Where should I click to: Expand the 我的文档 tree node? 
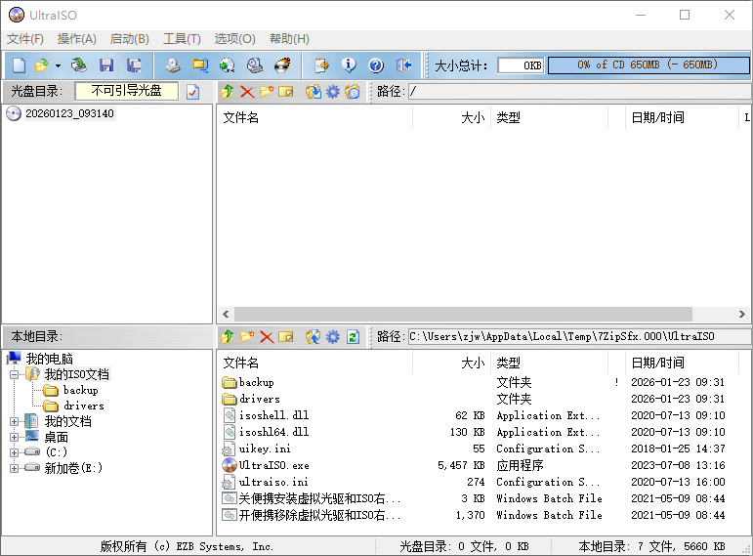click(15, 421)
